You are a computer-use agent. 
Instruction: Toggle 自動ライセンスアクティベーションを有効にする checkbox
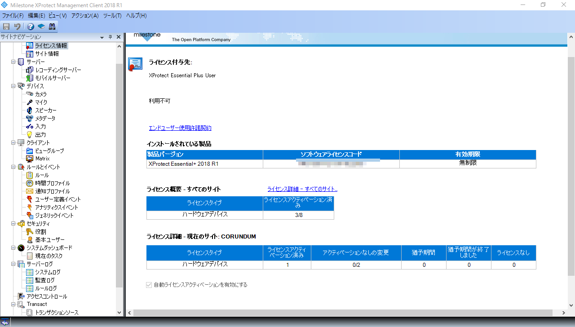coord(149,285)
